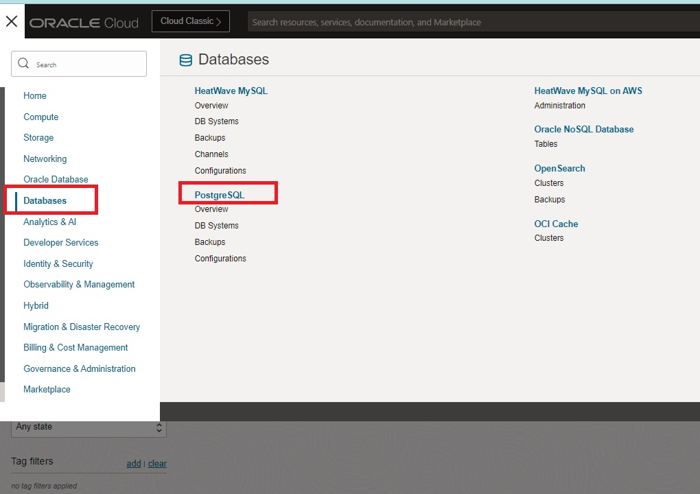Open Configurations under HeatWave MySQL

[x=220, y=171]
